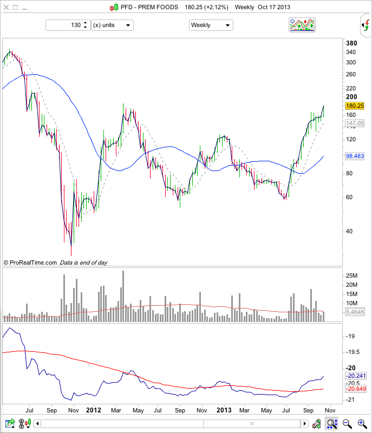Click the 200 price axis label
Screen dimensions: 372x433
[x=351, y=97]
